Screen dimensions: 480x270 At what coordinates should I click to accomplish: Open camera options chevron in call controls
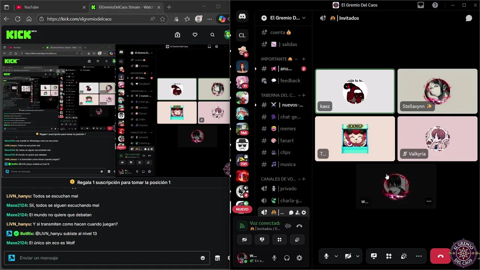coord(358,256)
